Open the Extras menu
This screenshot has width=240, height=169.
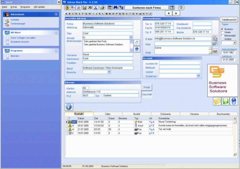click(x=13, y=7)
